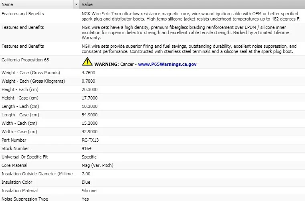The height and width of the screenshot is (201, 305).
Task: Click the value Mag (Var. Pitch)
Action: click(97, 165)
